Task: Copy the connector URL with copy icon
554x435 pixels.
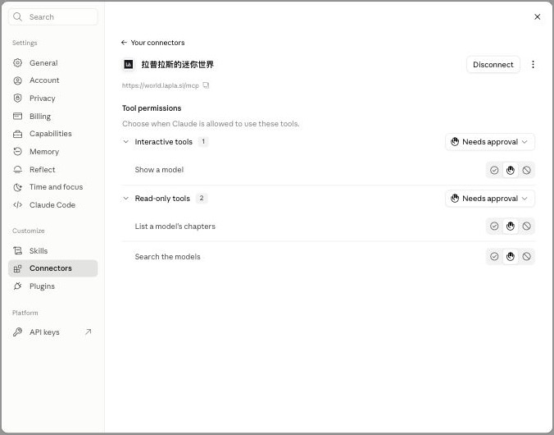Action: tap(206, 85)
